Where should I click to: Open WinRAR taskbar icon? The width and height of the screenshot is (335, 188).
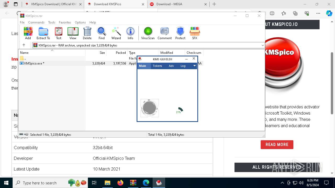133,183
